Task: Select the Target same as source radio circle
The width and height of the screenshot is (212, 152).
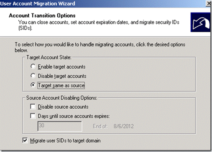Action: tap(33, 85)
